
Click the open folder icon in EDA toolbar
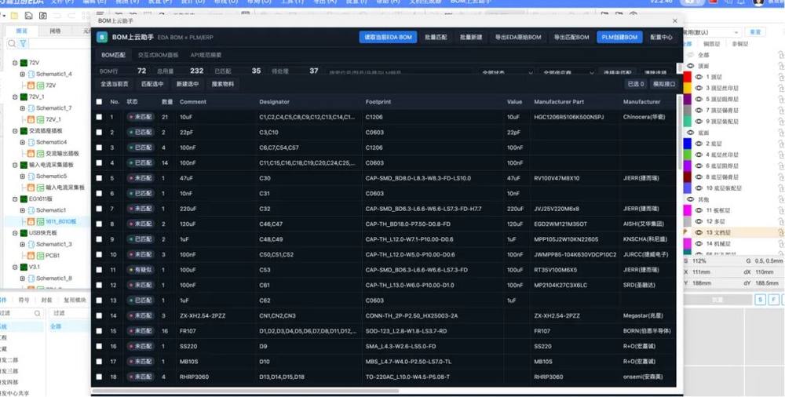14,16
